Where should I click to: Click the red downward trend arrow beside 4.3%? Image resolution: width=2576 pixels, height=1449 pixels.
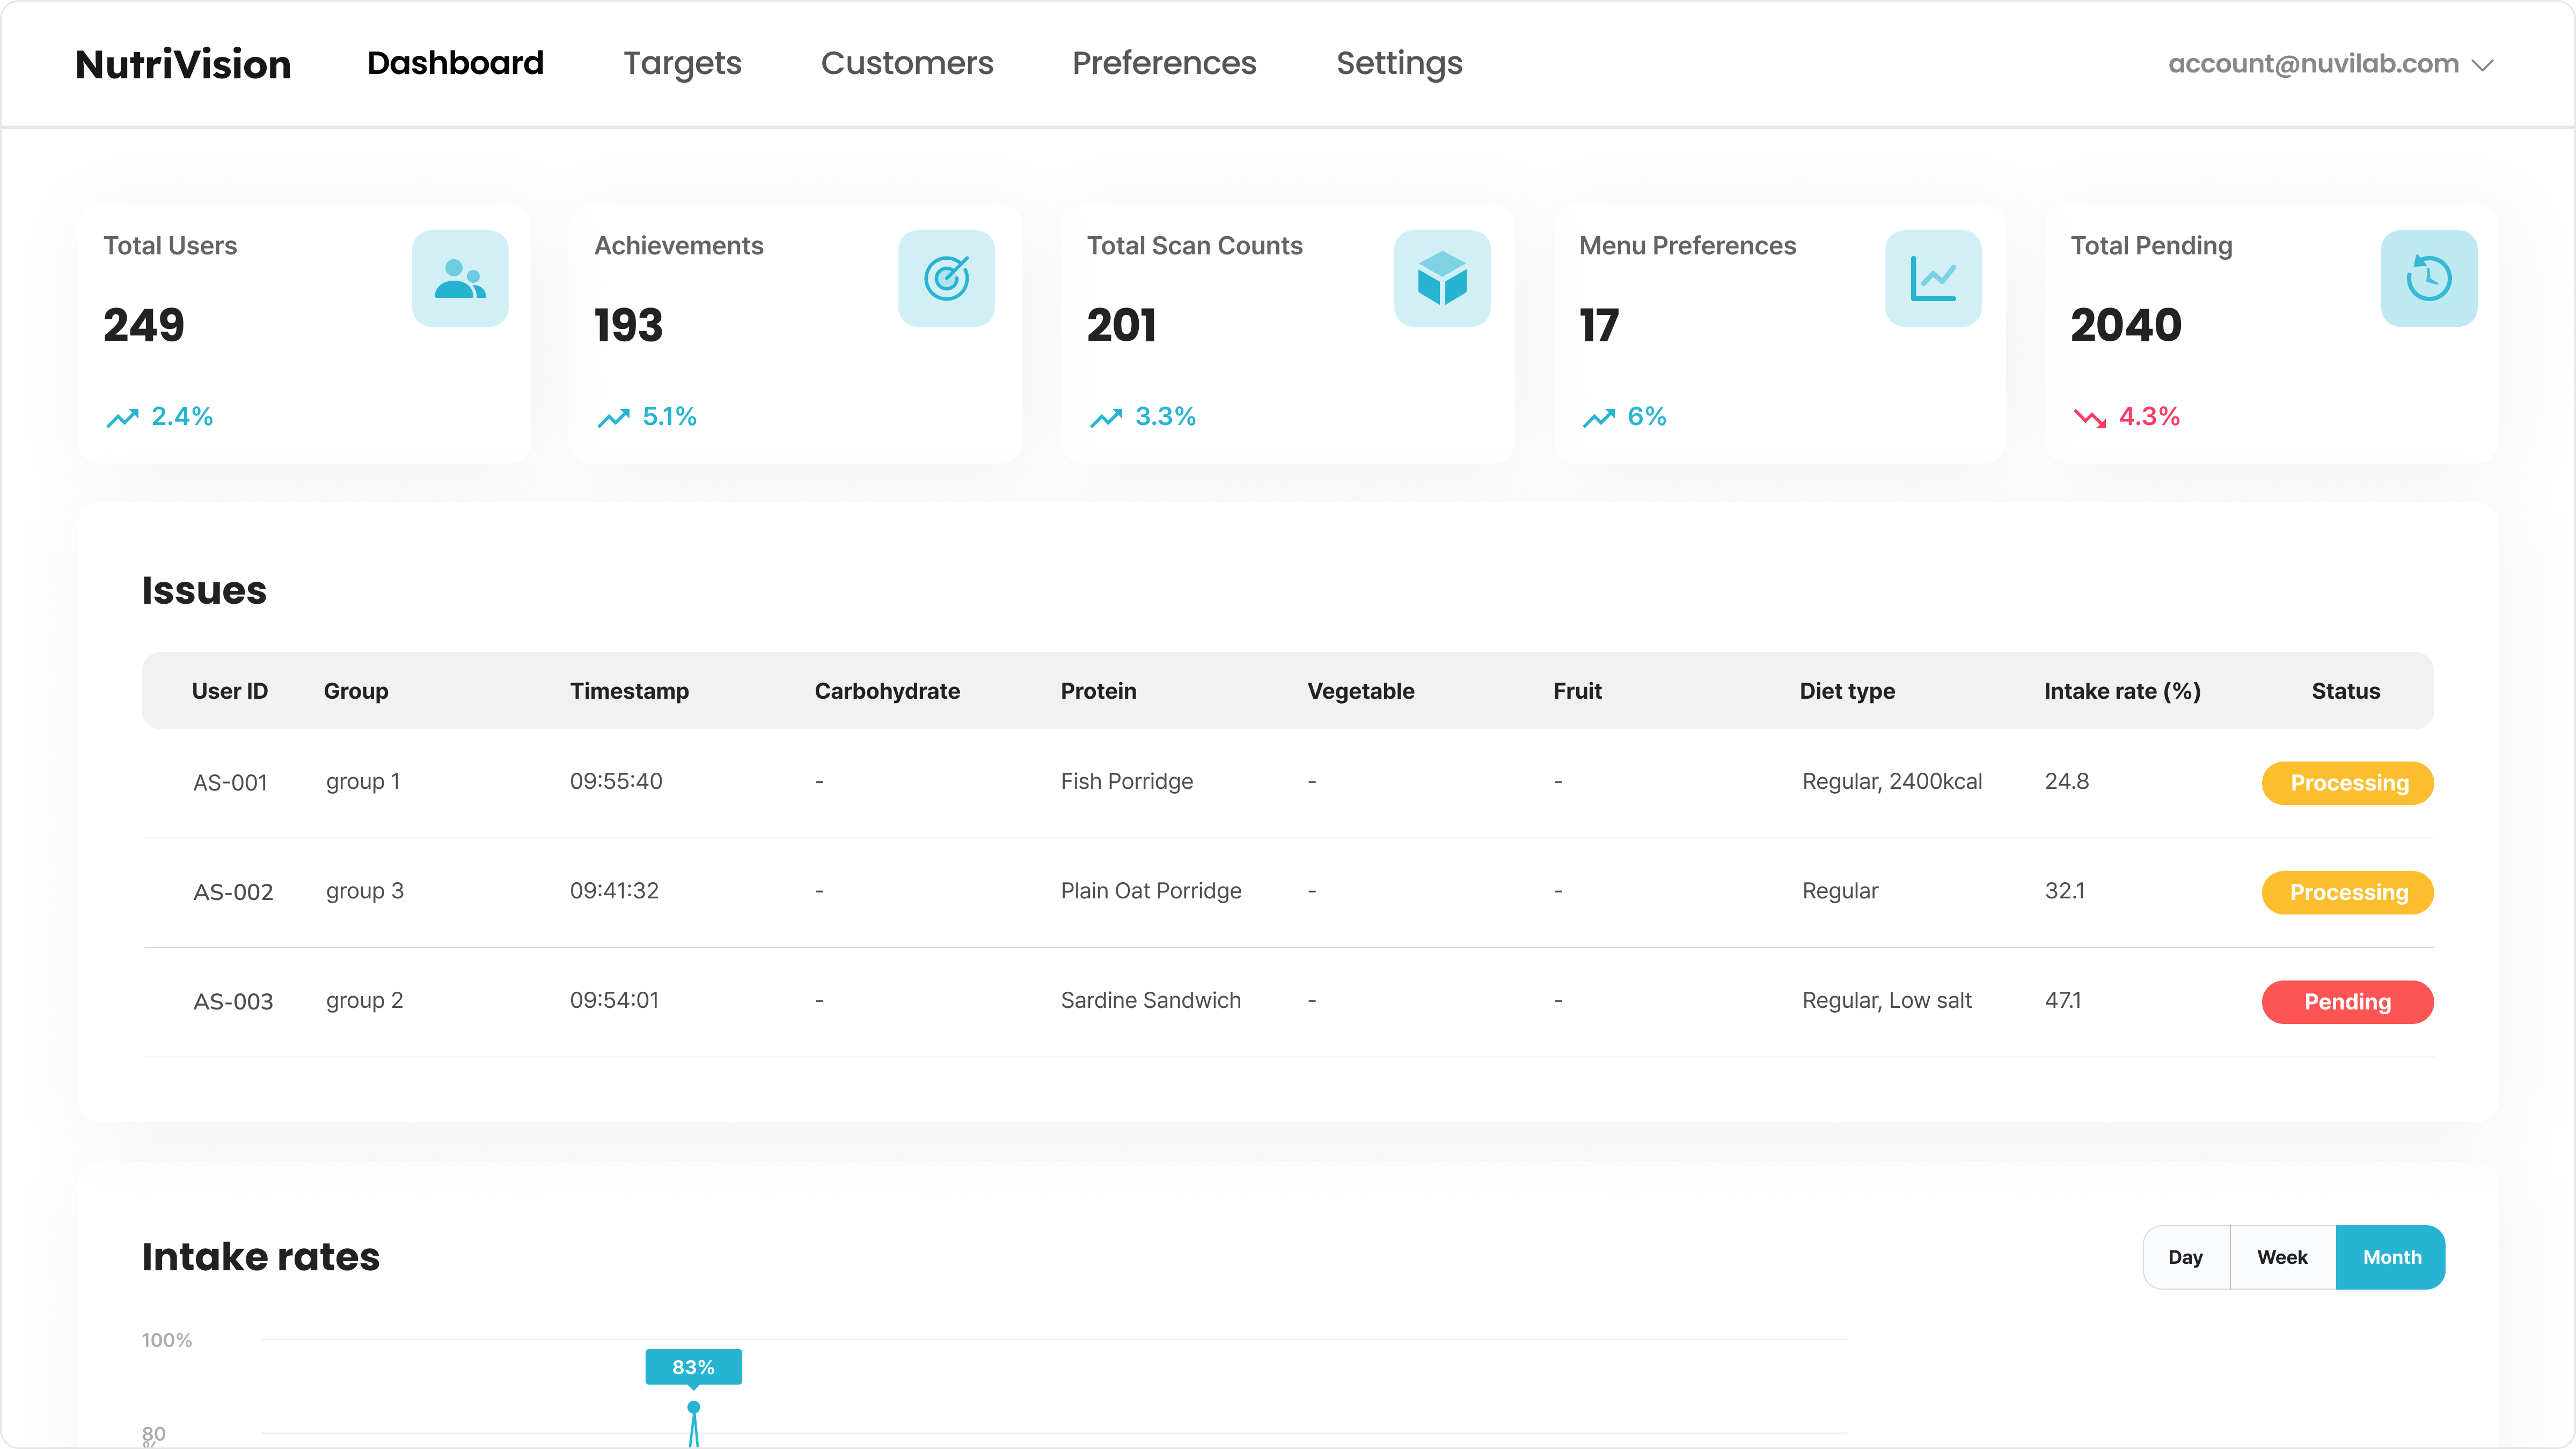pyautogui.click(x=2090, y=418)
